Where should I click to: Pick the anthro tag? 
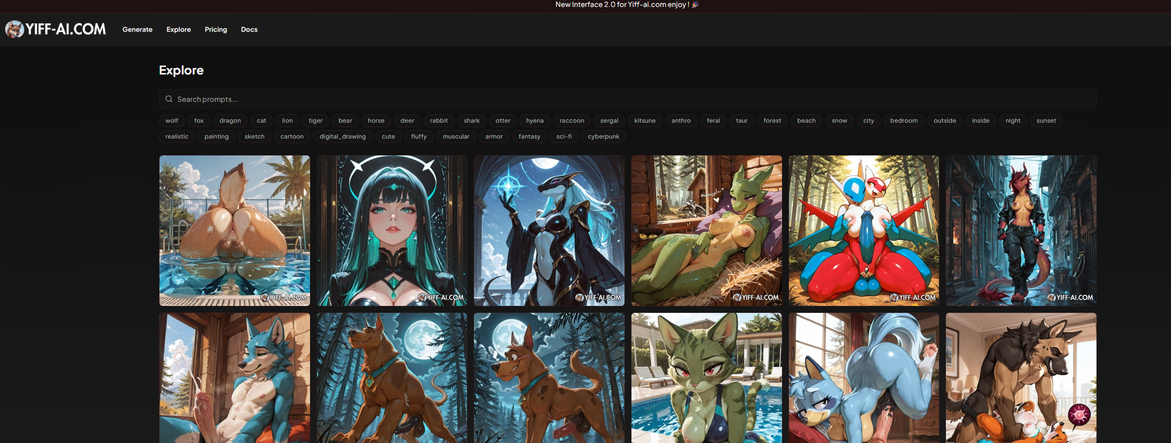pos(681,121)
